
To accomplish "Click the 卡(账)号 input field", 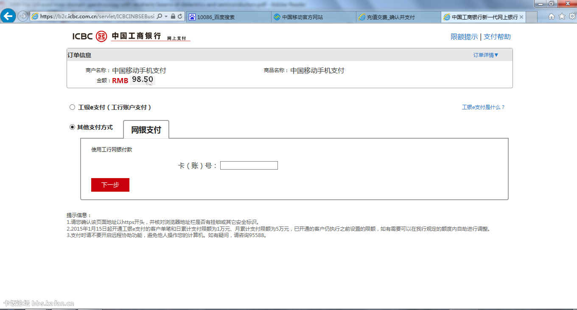I will coord(249,165).
